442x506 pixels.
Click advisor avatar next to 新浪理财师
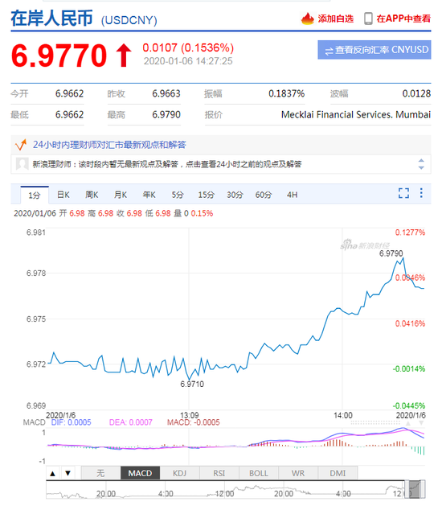pos(22,164)
